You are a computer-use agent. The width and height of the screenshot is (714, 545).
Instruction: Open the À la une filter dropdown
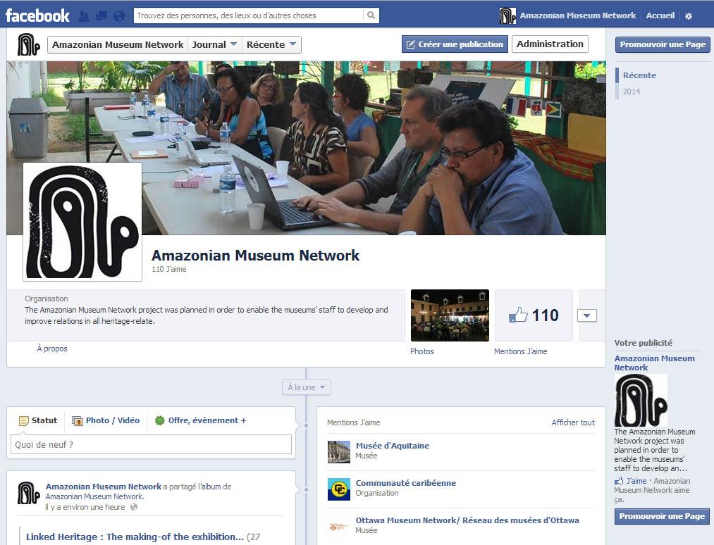(x=306, y=387)
